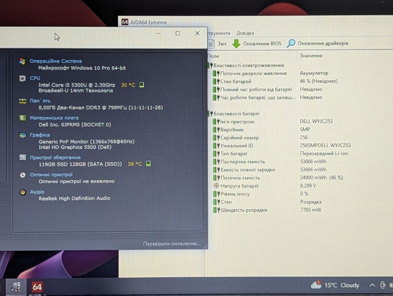The height and width of the screenshot is (296, 393).
Task: Click the Напруга батареї lightning icon
Action: pyautogui.click(x=216, y=186)
